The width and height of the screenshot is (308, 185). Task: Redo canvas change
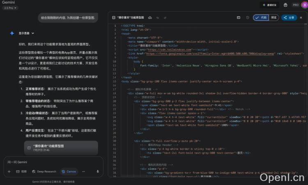(x=165, y=18)
